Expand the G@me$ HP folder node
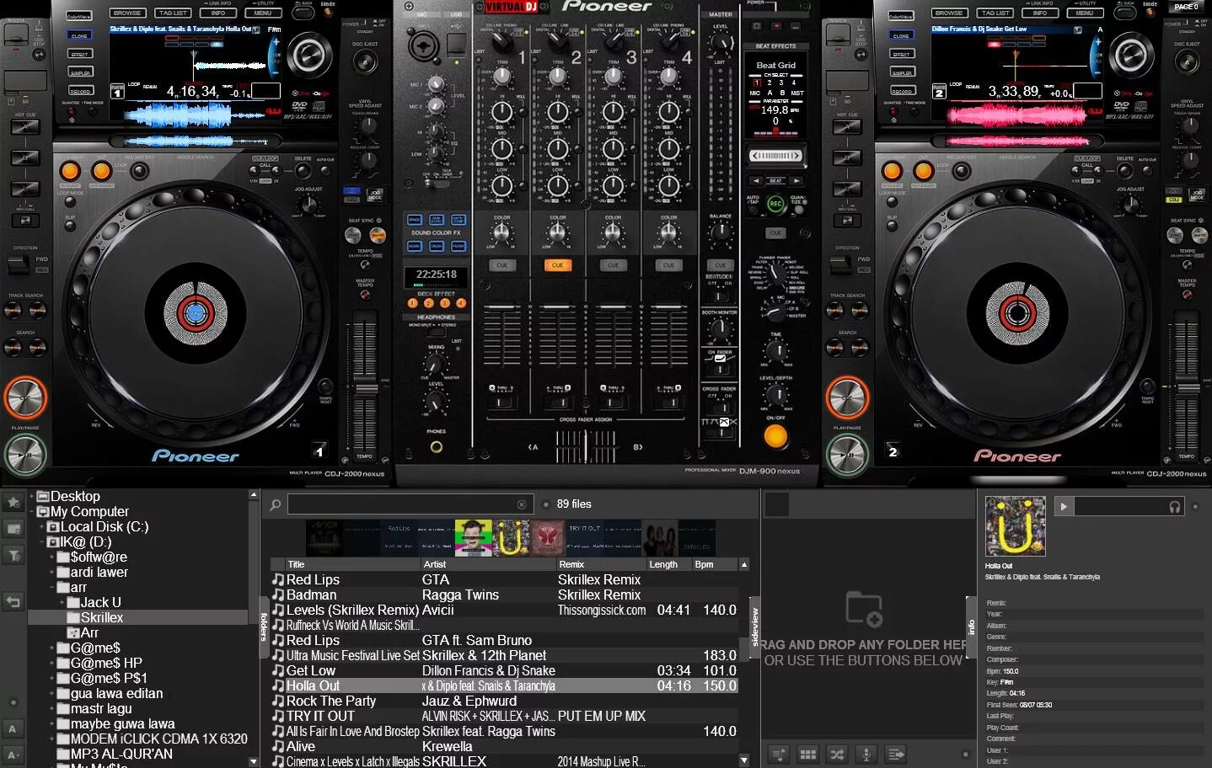1212x768 pixels. pyautogui.click(x=52, y=663)
